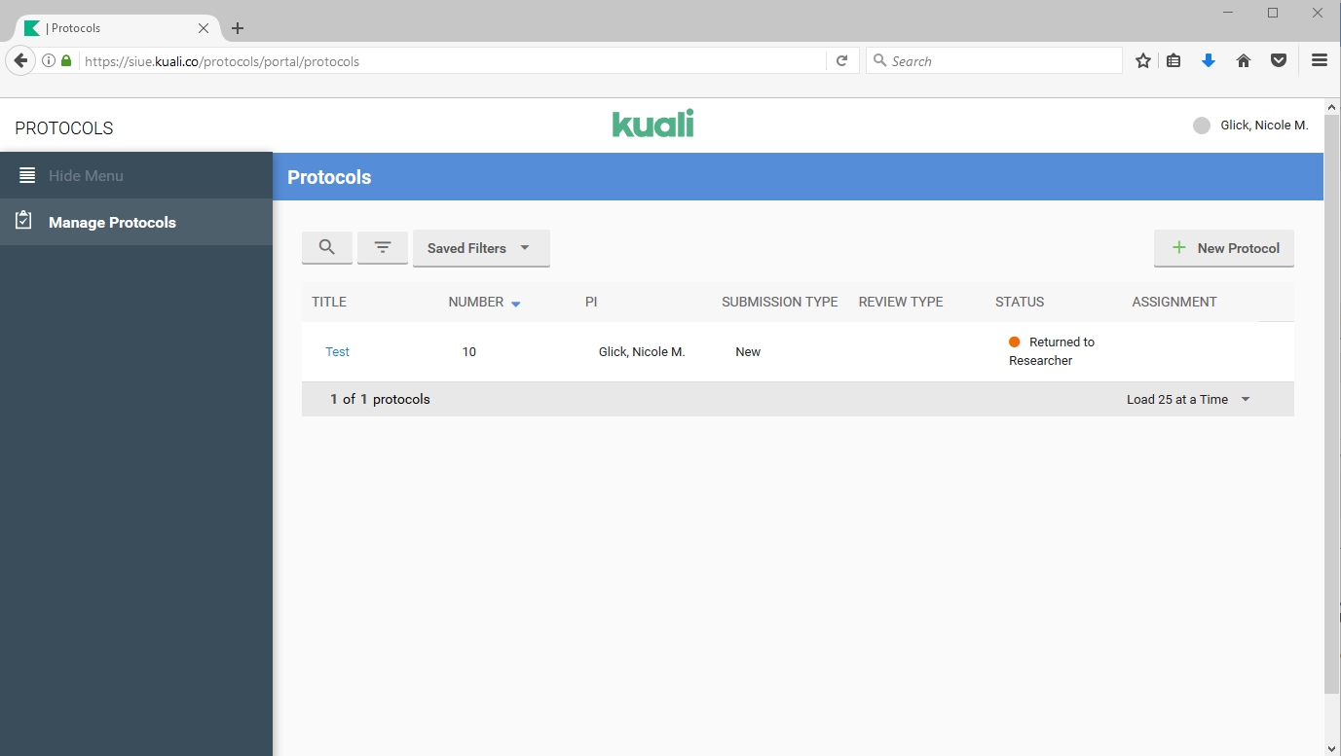Reload page with the refresh icon

(x=842, y=61)
